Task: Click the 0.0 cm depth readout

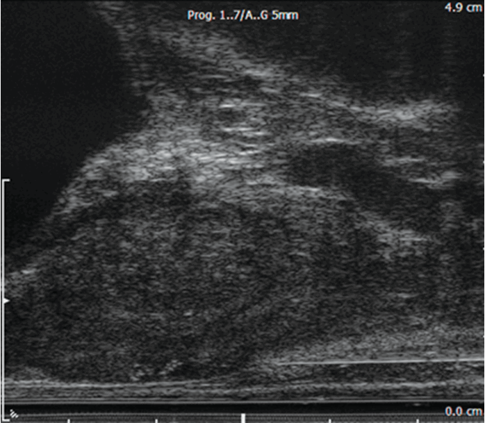Action: pos(462,412)
